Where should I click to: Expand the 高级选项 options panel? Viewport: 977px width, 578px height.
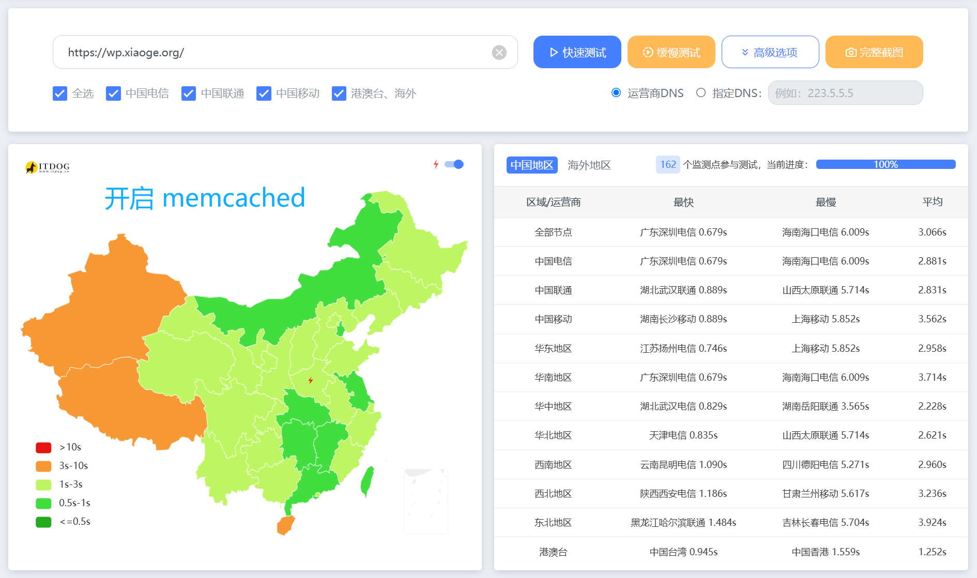pyautogui.click(x=770, y=52)
